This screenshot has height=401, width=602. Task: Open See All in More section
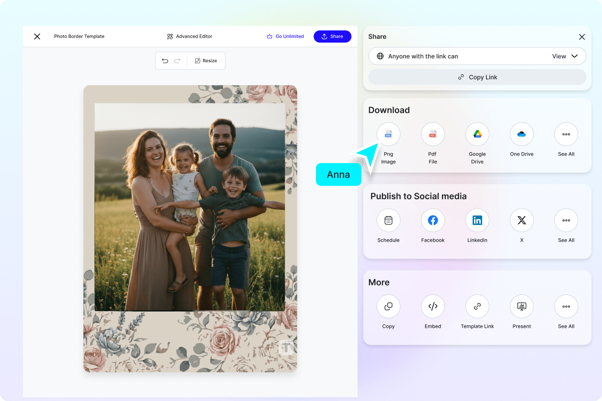(x=566, y=307)
